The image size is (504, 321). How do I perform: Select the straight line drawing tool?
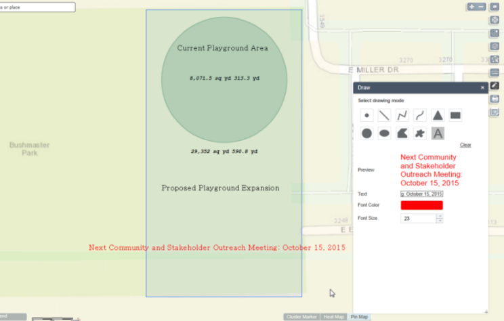(x=384, y=116)
